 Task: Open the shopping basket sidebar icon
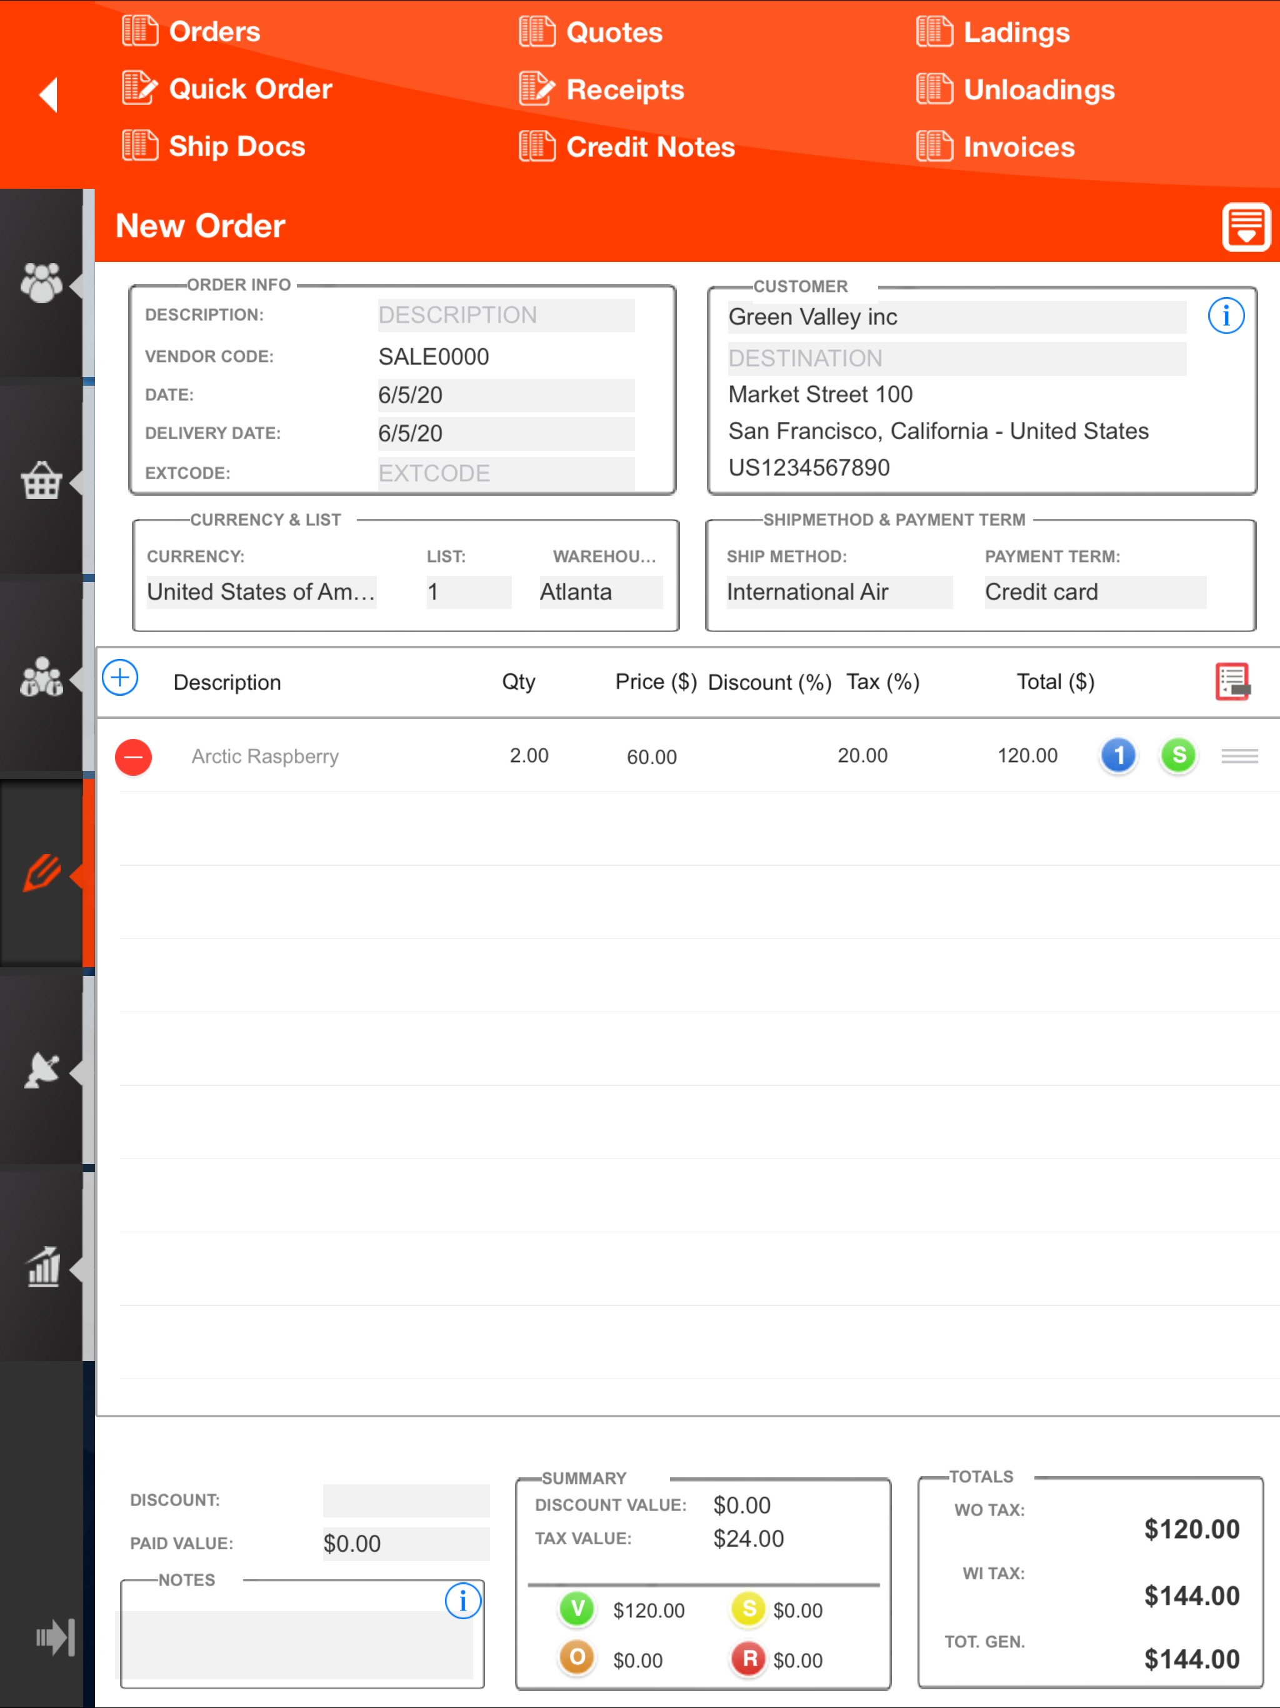pyautogui.click(x=42, y=480)
